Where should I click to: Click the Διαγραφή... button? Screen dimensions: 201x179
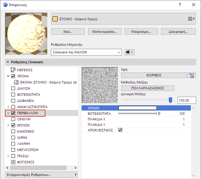[x=178, y=32]
